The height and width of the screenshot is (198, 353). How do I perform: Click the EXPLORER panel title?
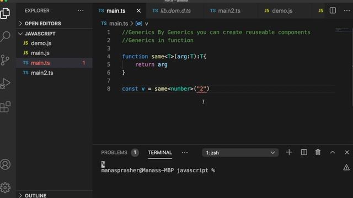point(37,10)
